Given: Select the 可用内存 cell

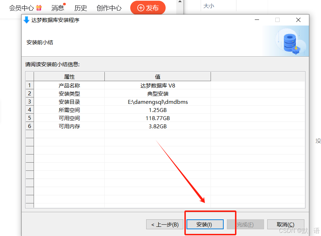Looking at the screenshot, I should (69, 126).
